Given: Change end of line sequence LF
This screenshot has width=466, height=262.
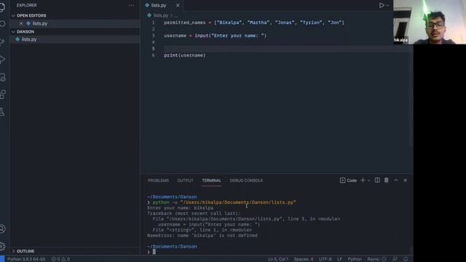Looking at the screenshot, I should point(340,259).
